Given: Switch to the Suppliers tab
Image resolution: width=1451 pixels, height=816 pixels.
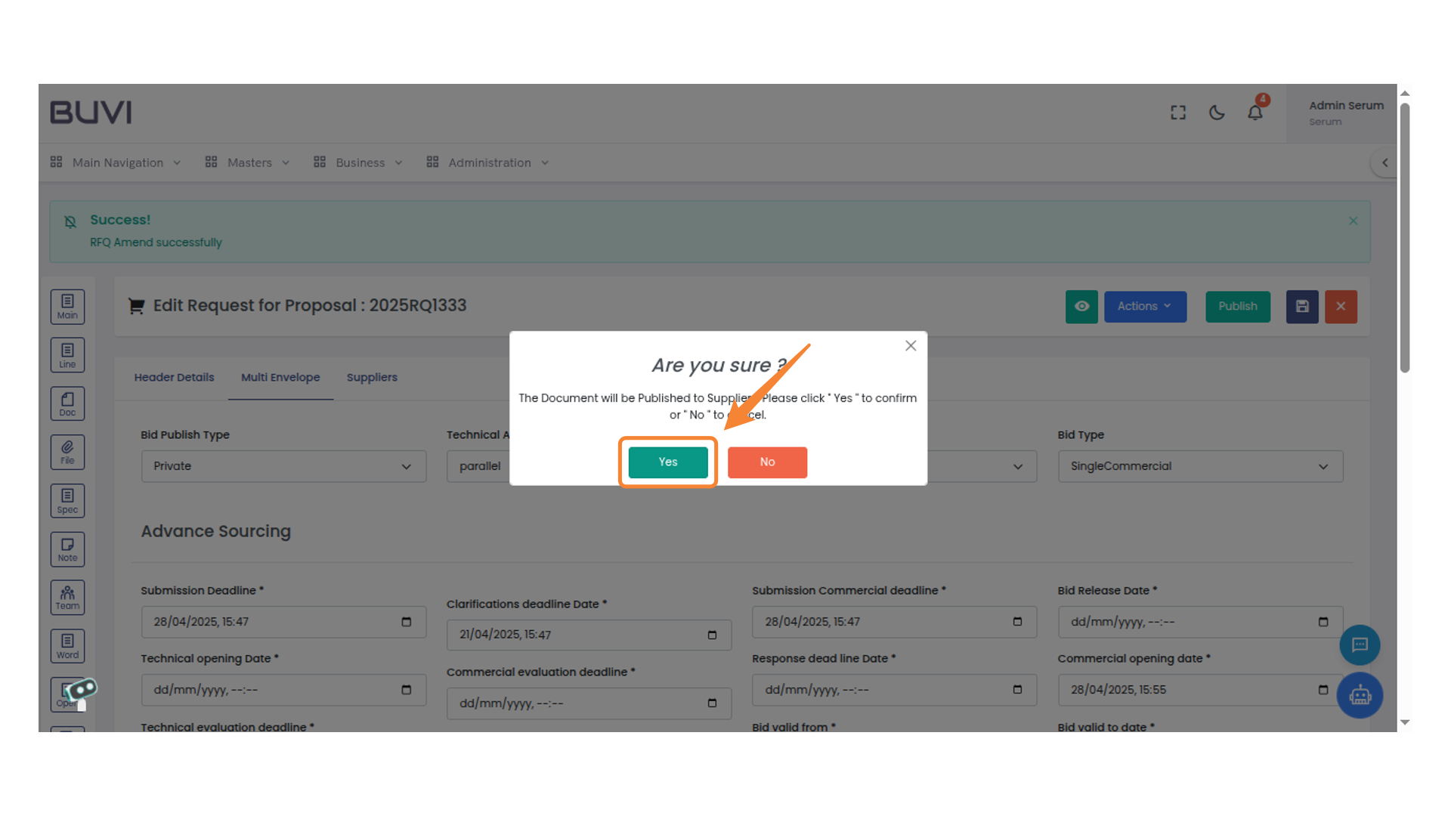Looking at the screenshot, I should [372, 377].
